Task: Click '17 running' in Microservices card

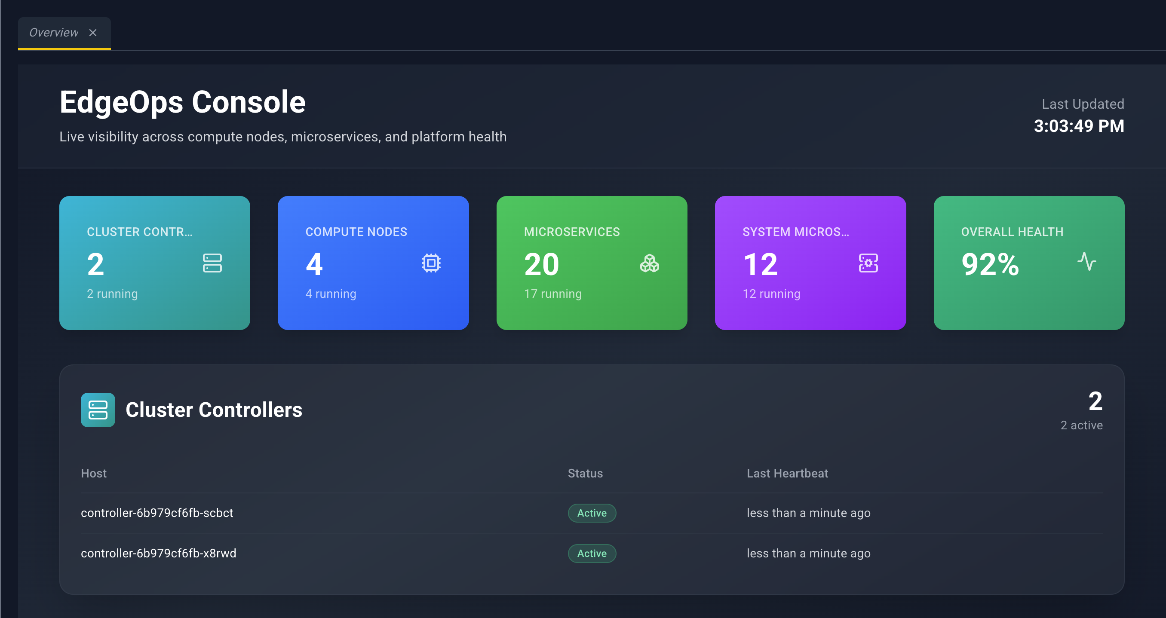Action: click(x=552, y=294)
